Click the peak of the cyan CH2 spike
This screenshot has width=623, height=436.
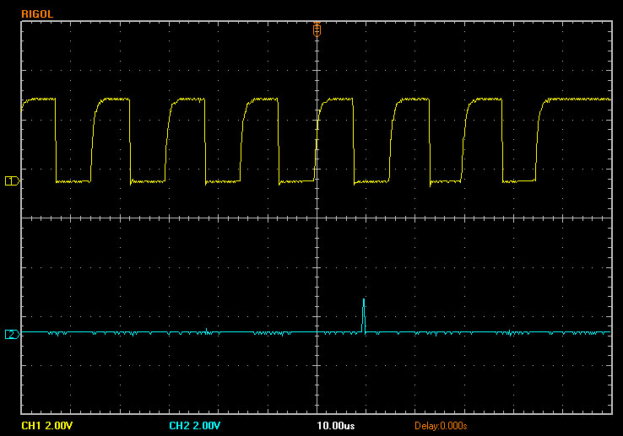pos(364,300)
